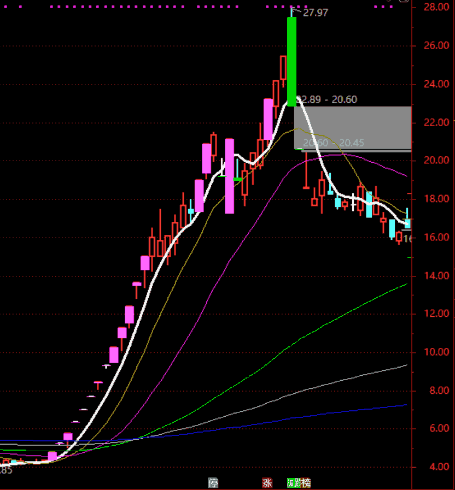This screenshot has height=490, width=455.
Task: Click the 6.00 price axis label
Action: point(439,428)
